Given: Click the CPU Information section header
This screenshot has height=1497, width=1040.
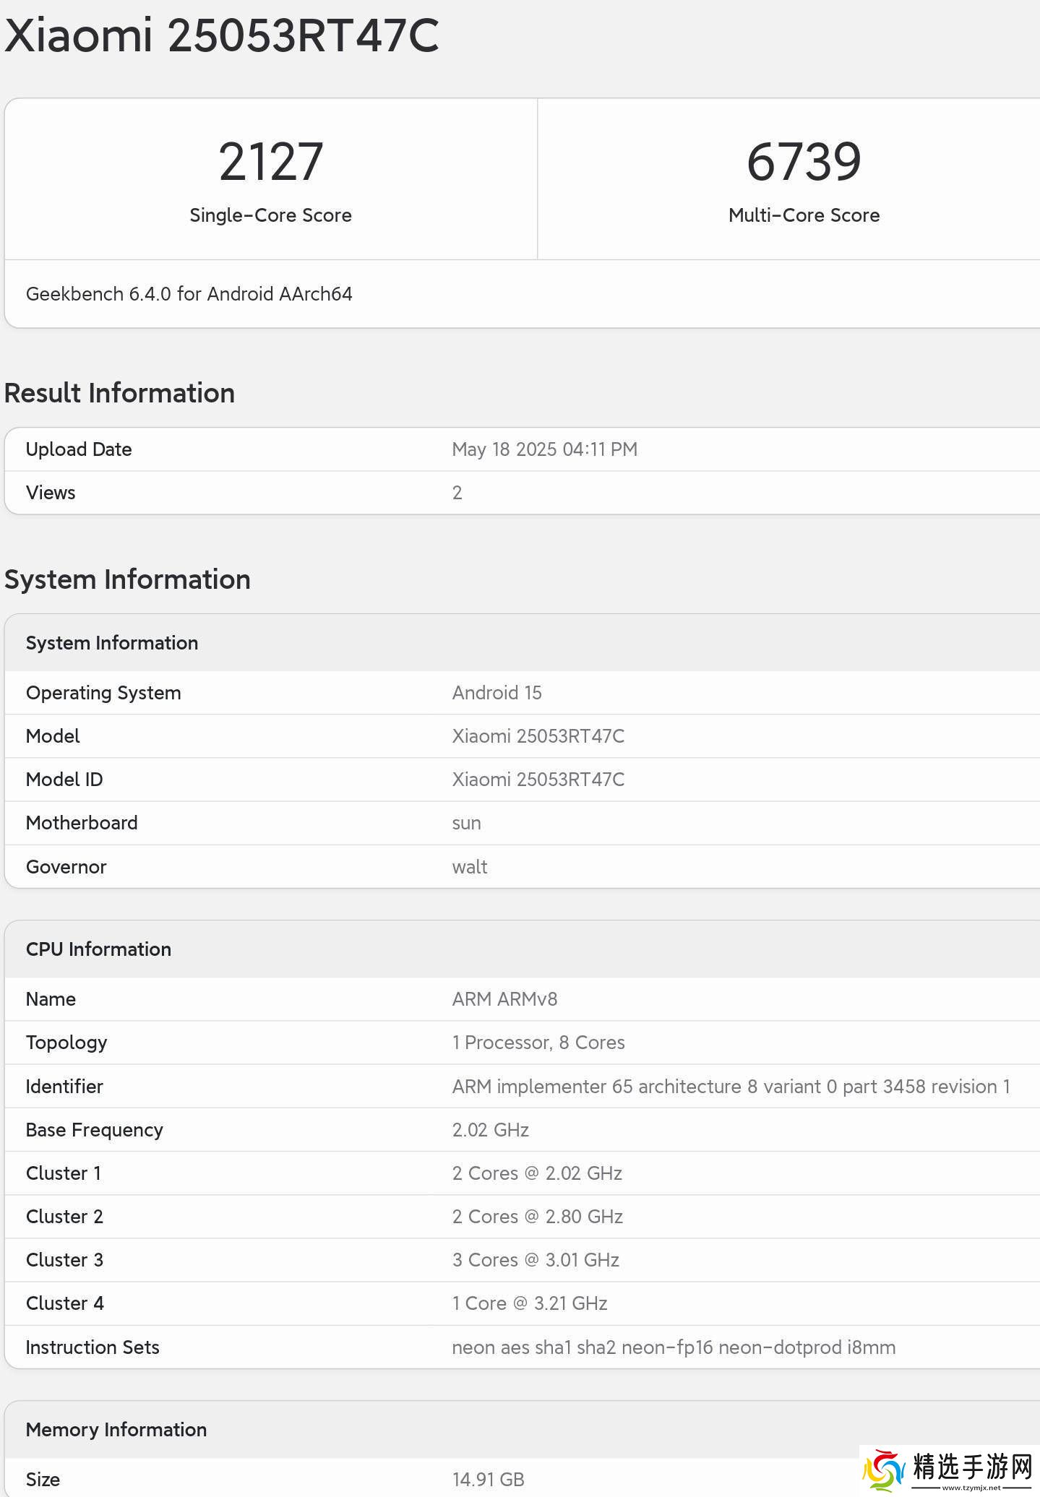Looking at the screenshot, I should (x=98, y=949).
